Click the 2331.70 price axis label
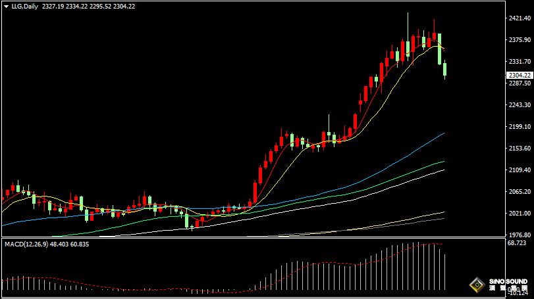This screenshot has width=534, height=299. point(520,62)
